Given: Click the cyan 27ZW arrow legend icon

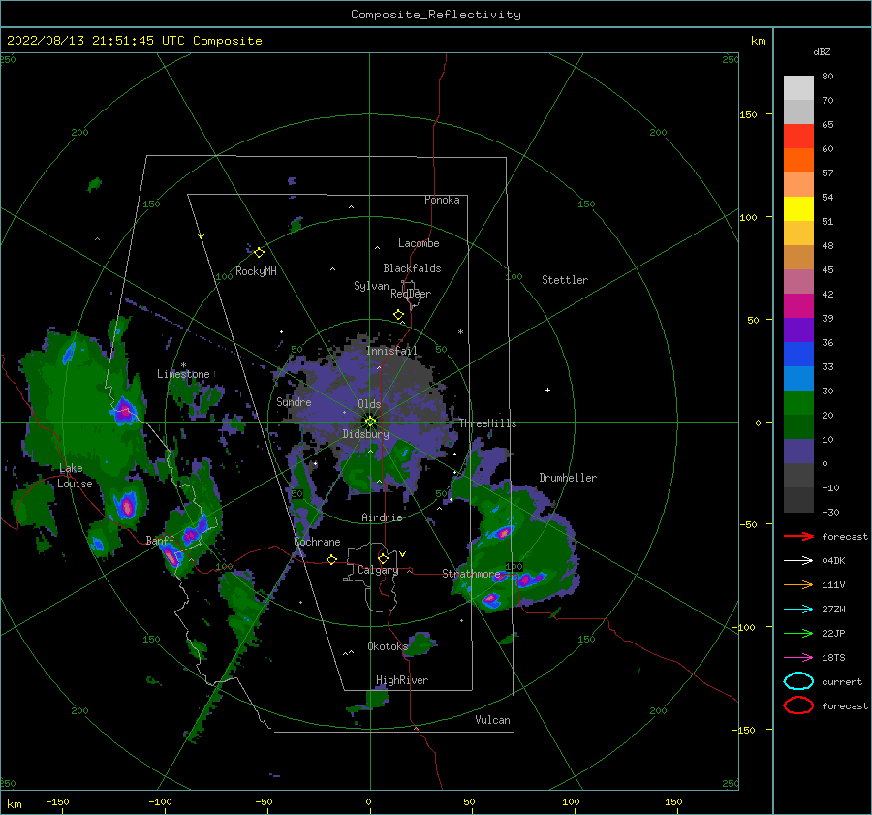Looking at the screenshot, I should pyautogui.click(x=798, y=610).
